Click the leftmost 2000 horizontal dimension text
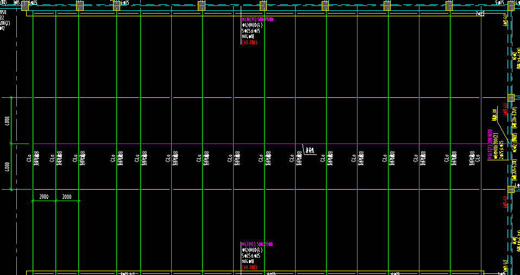This screenshot has width=520, height=275. tap(44, 197)
